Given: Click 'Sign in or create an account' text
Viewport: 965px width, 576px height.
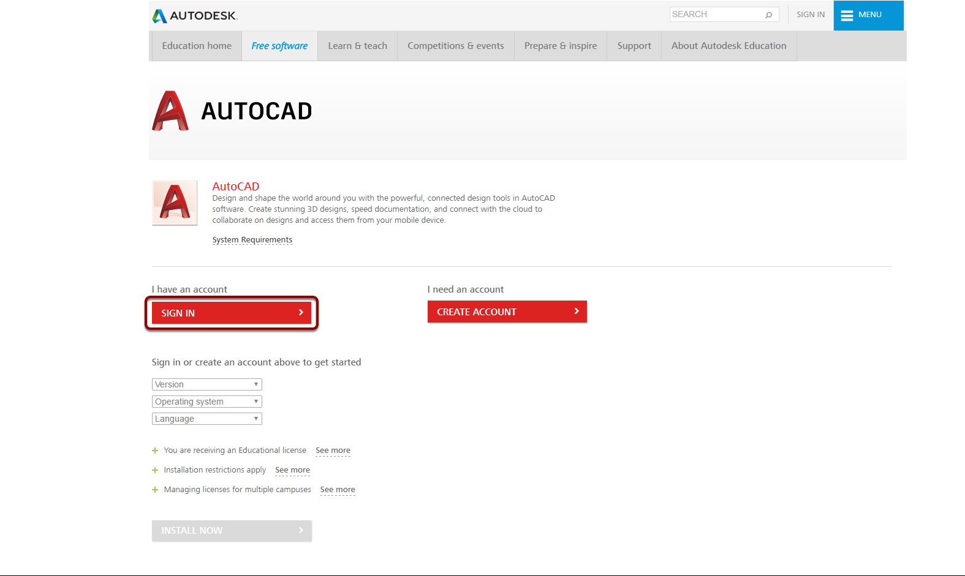Looking at the screenshot, I should [257, 362].
